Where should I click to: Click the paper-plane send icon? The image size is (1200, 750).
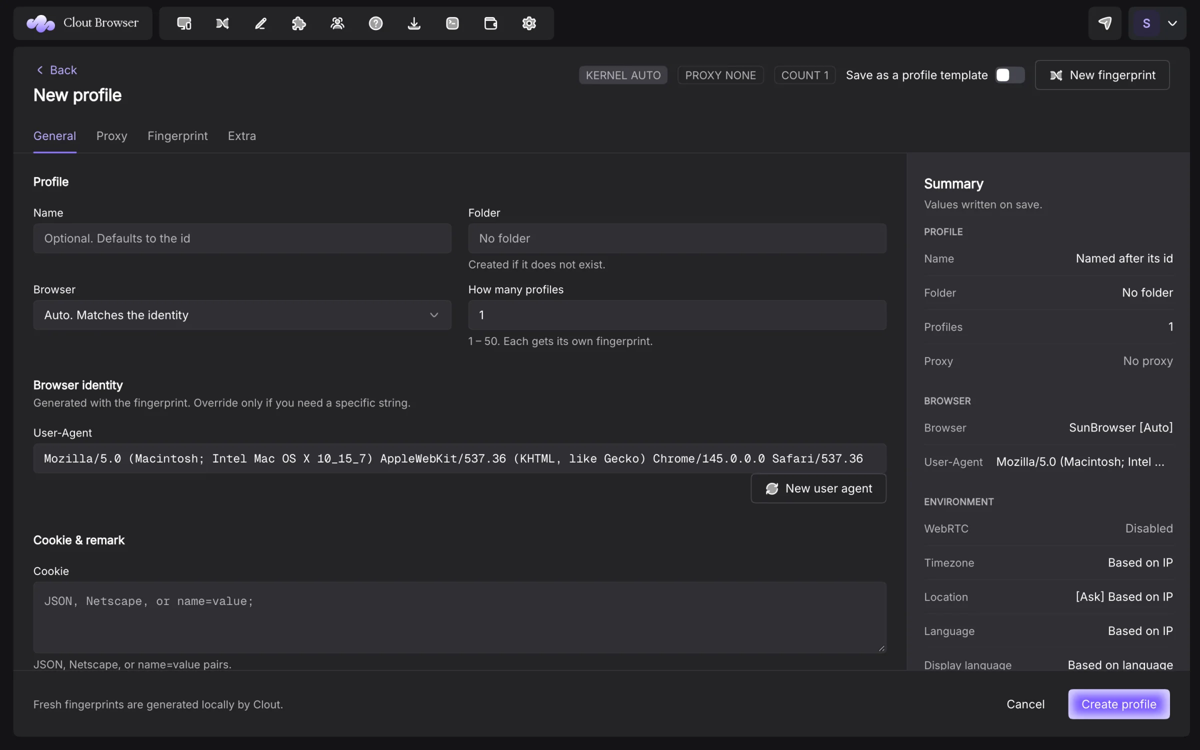1104,23
